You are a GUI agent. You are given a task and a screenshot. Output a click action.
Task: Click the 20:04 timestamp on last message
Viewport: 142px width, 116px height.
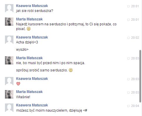pos(135,106)
